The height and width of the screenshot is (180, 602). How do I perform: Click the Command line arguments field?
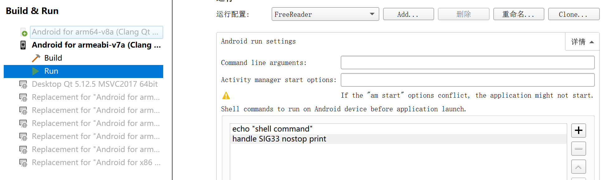[x=467, y=63]
